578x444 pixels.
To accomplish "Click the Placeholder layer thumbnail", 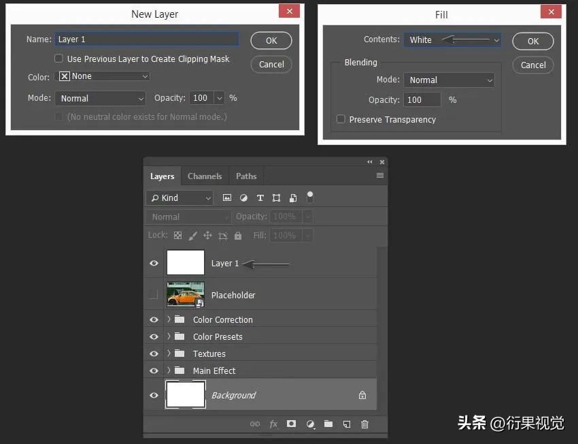I will (185, 295).
